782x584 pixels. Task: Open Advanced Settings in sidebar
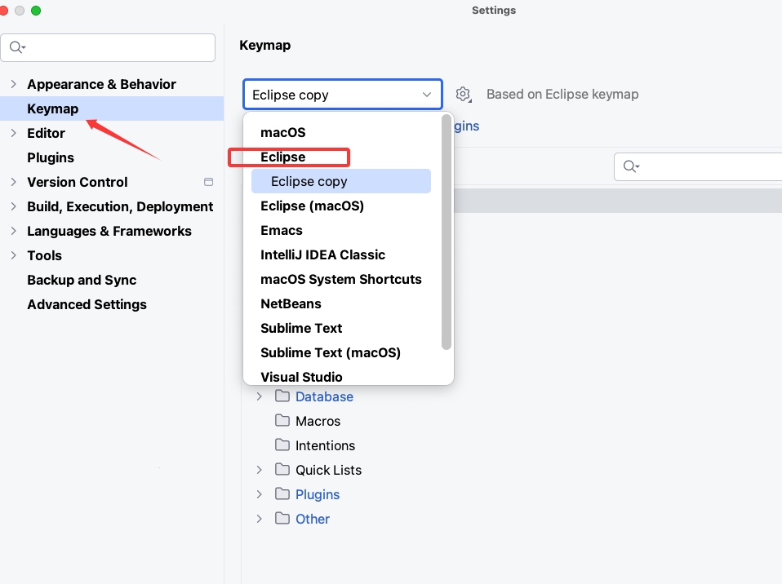[x=87, y=304]
